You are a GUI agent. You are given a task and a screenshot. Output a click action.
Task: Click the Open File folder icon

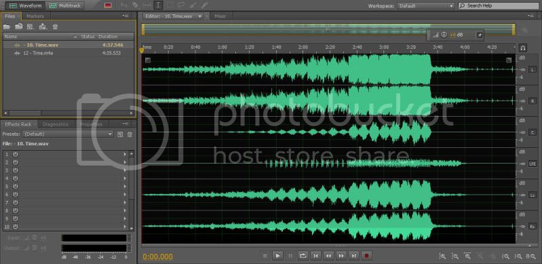pos(7,26)
